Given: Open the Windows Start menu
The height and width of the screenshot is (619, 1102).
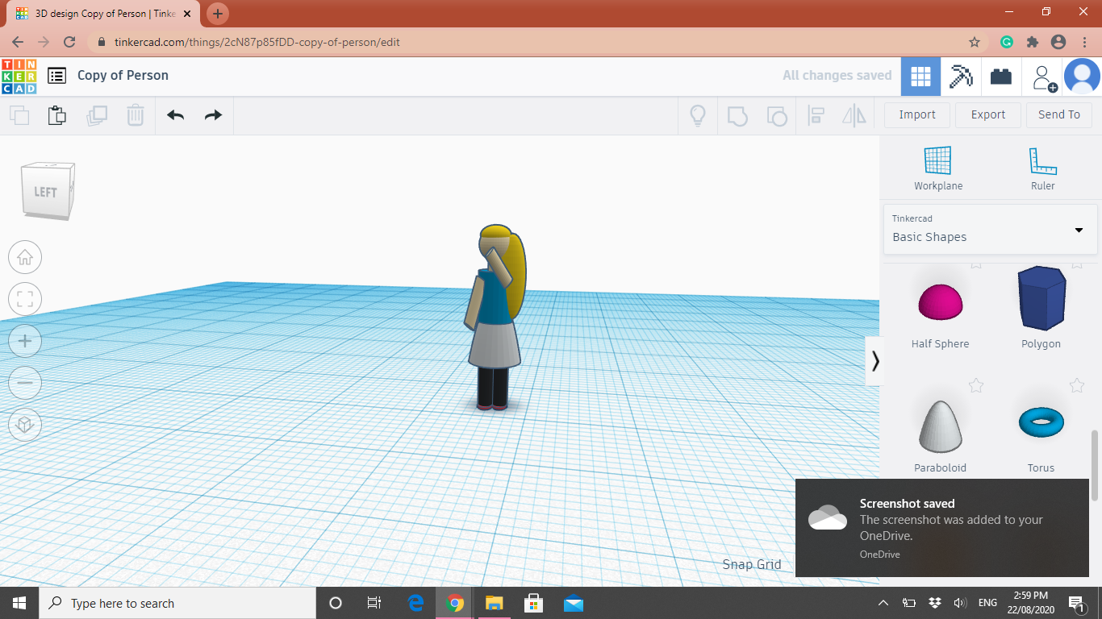Looking at the screenshot, I should point(19,603).
